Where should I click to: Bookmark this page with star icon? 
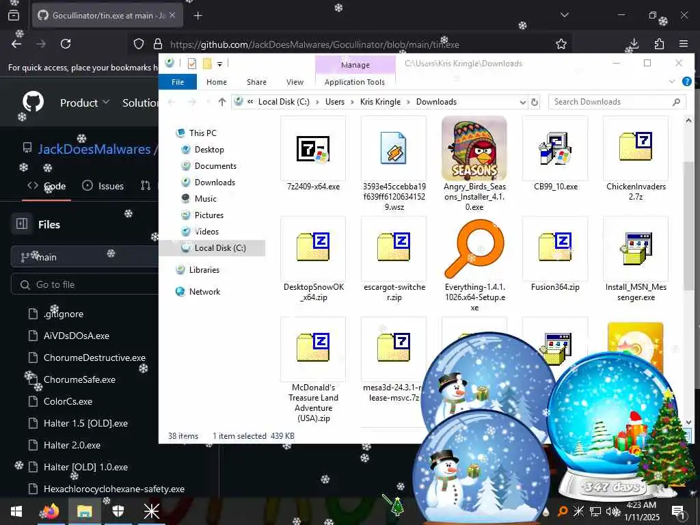(561, 44)
